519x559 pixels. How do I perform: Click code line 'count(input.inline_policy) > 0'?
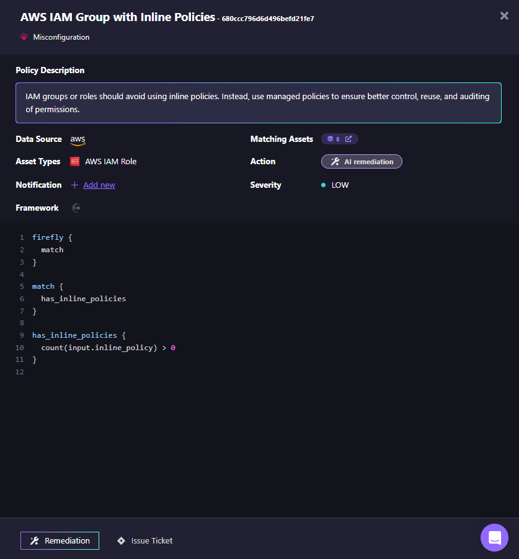[108, 348]
